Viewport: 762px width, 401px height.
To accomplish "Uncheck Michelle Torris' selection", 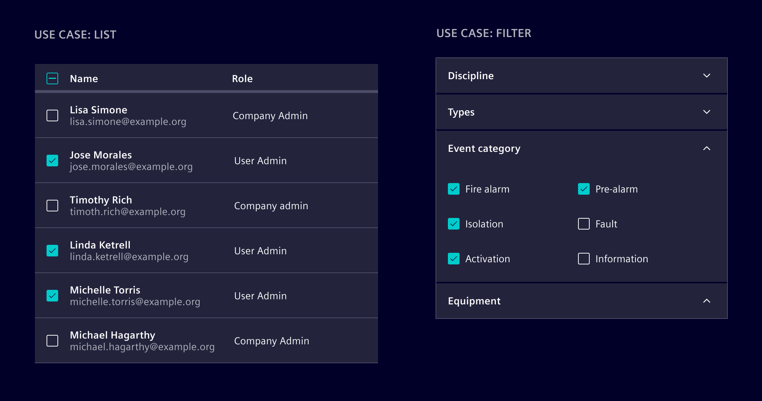I will pos(52,296).
